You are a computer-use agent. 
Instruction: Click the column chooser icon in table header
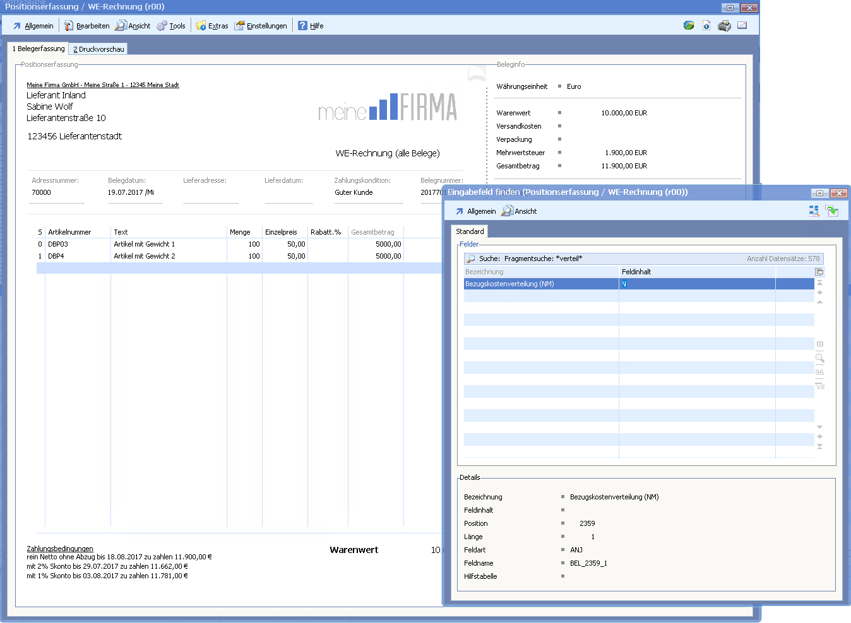point(819,272)
